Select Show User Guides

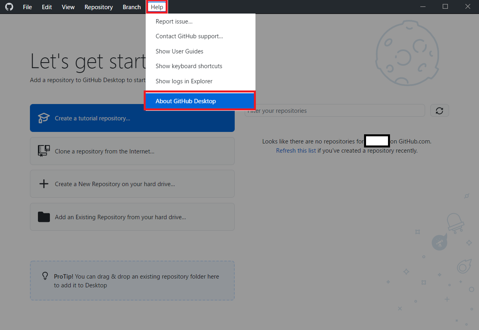click(200, 51)
